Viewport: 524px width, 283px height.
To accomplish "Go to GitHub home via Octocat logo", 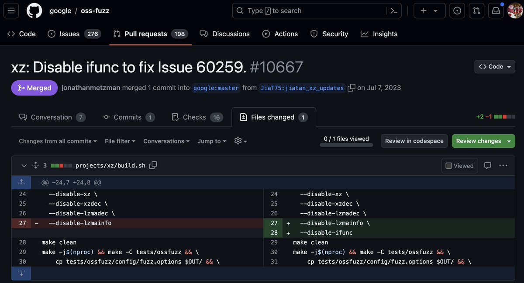I will pos(34,11).
